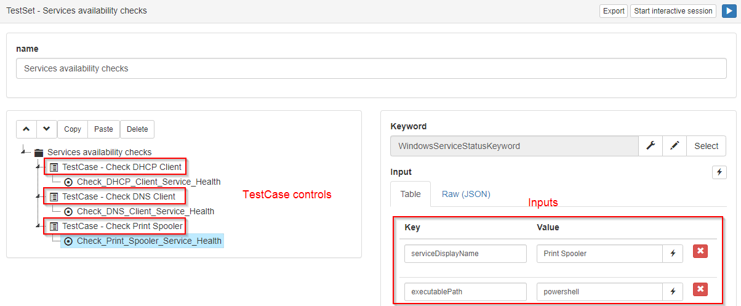741x306 pixels.
Task: Click the Export button
Action: click(614, 11)
